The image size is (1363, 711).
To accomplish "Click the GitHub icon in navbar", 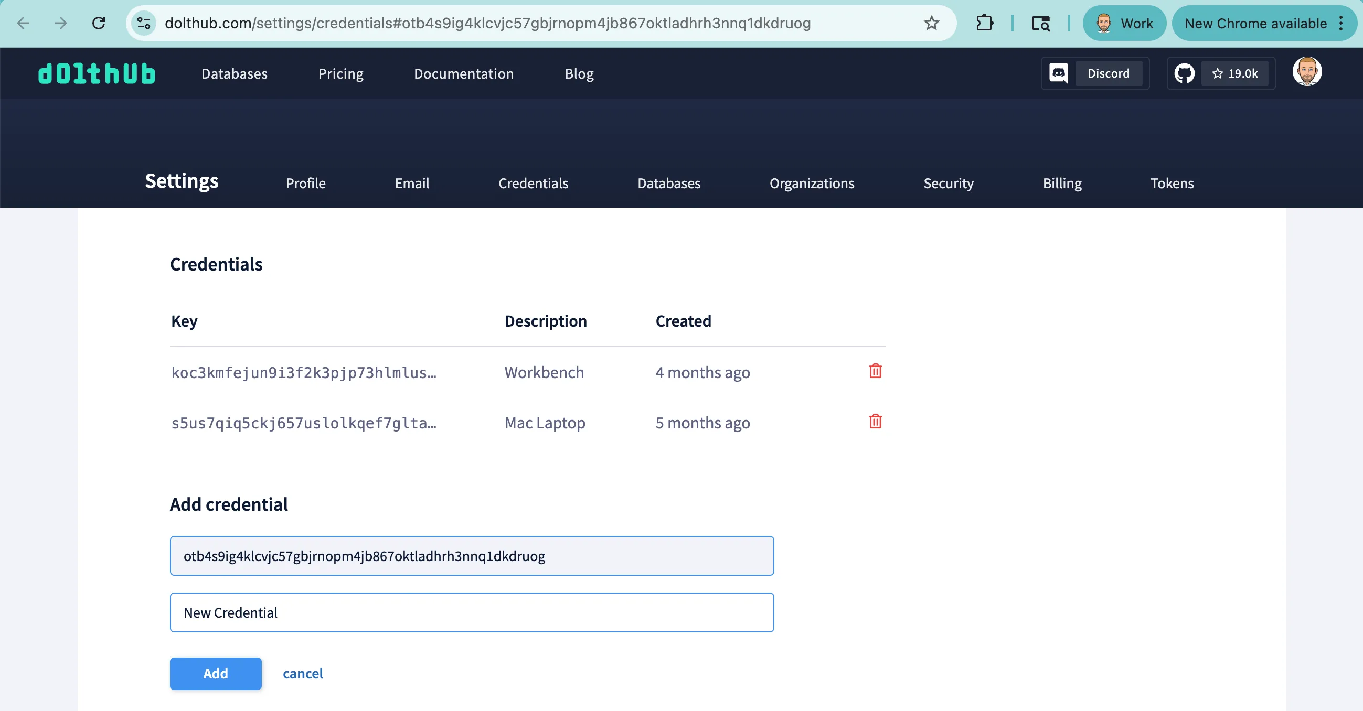I will pos(1184,73).
